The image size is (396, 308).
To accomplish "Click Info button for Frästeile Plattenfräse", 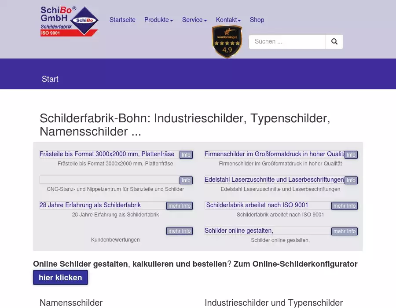I will [x=186, y=155].
